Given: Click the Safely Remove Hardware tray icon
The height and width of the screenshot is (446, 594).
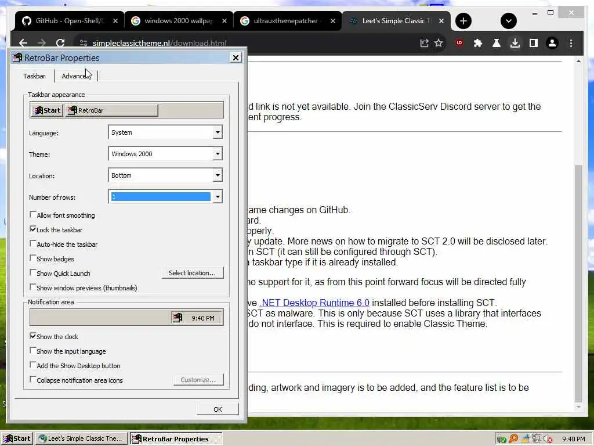Looking at the screenshot, I should pyautogui.click(x=501, y=439).
